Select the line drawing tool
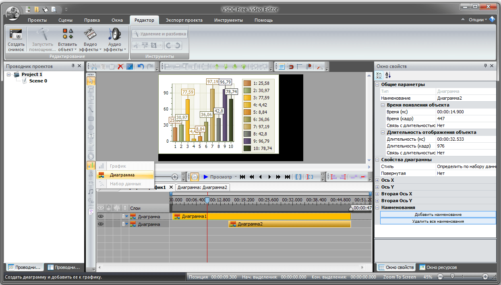 (x=91, y=109)
